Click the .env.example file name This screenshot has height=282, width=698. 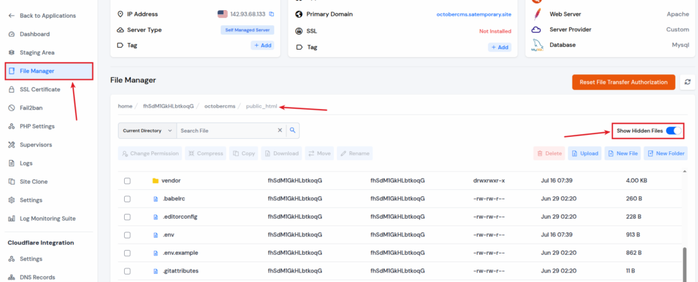click(x=180, y=253)
